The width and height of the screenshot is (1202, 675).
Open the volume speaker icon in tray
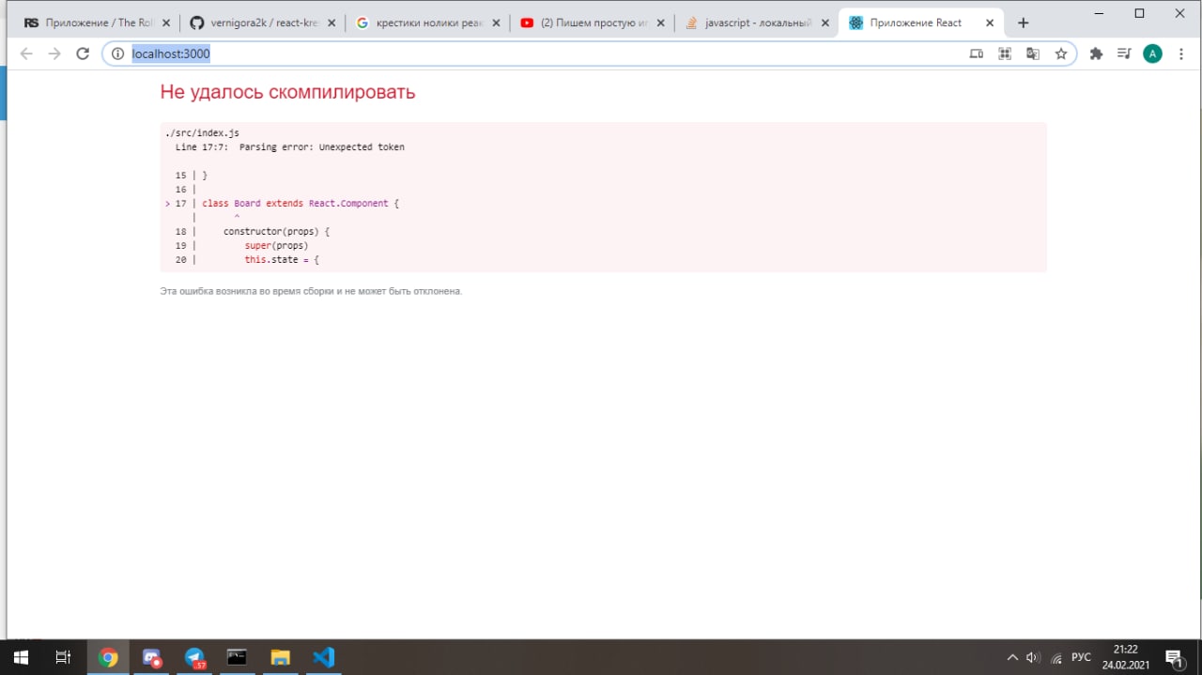(x=1033, y=657)
